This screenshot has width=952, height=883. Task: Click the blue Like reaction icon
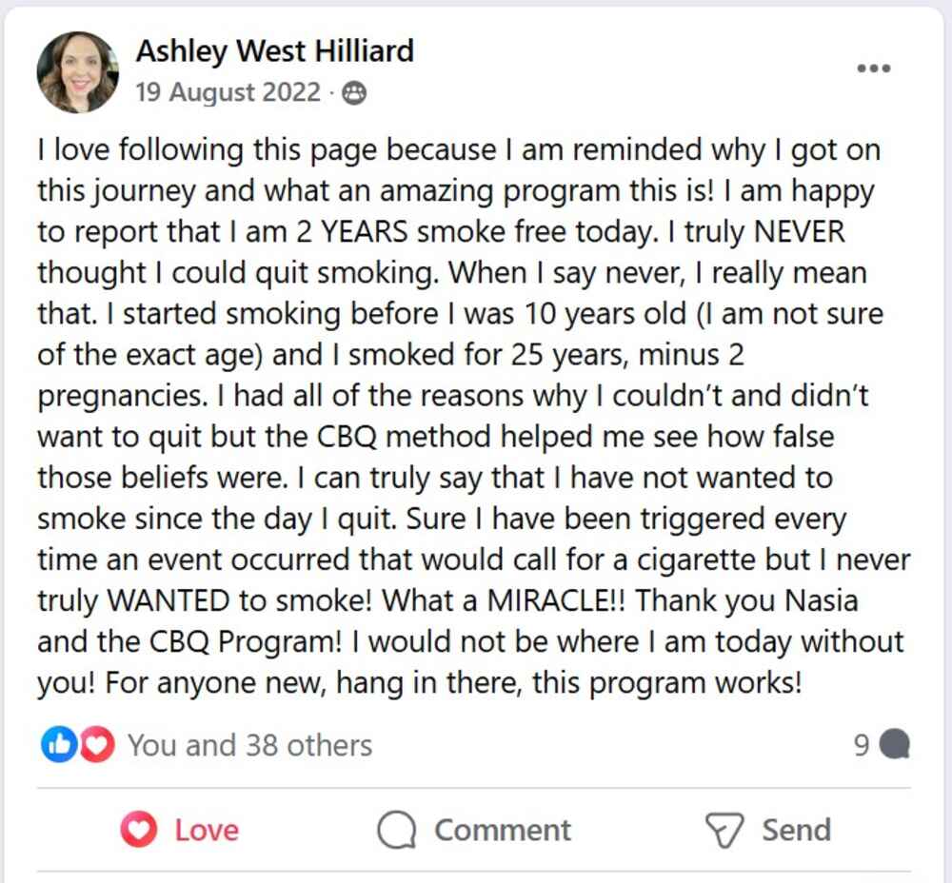tap(58, 745)
